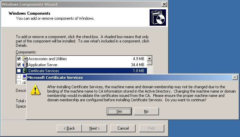Screen dimensions: 240x137
Task: Click the Components: list label
Action: tap(26, 52)
